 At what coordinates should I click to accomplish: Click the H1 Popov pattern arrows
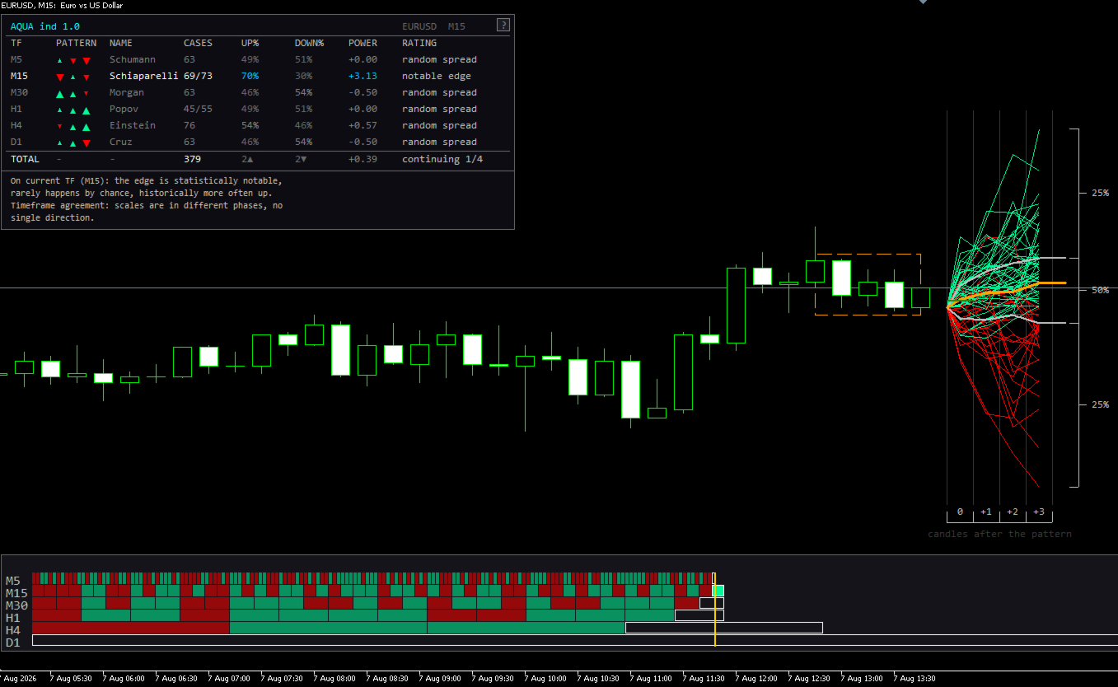(73, 110)
